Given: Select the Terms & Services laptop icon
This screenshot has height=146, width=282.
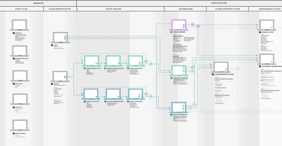Looking at the screenshot, I should click(x=20, y=125).
